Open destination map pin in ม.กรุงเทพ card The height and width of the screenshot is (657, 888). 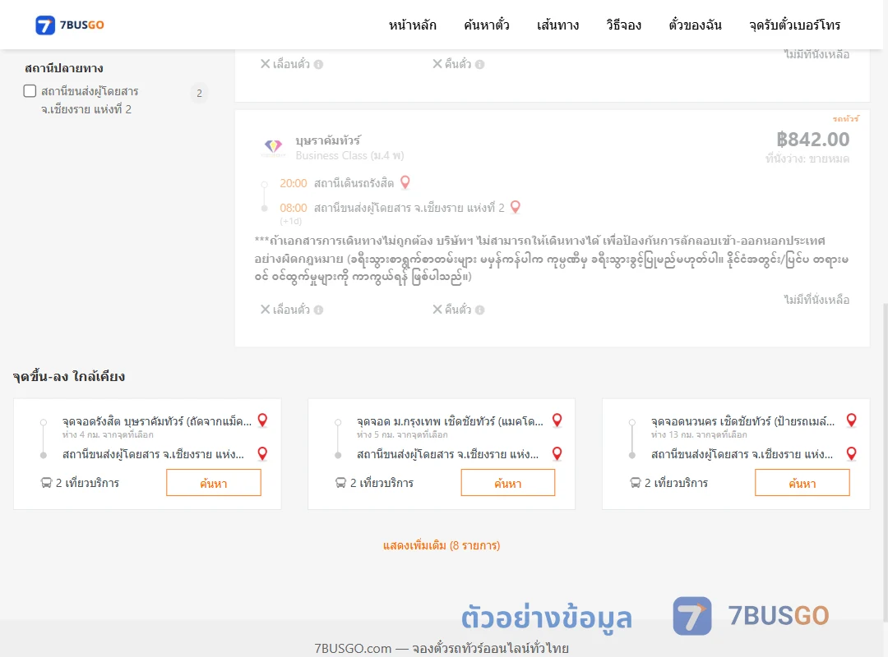pyautogui.click(x=557, y=453)
